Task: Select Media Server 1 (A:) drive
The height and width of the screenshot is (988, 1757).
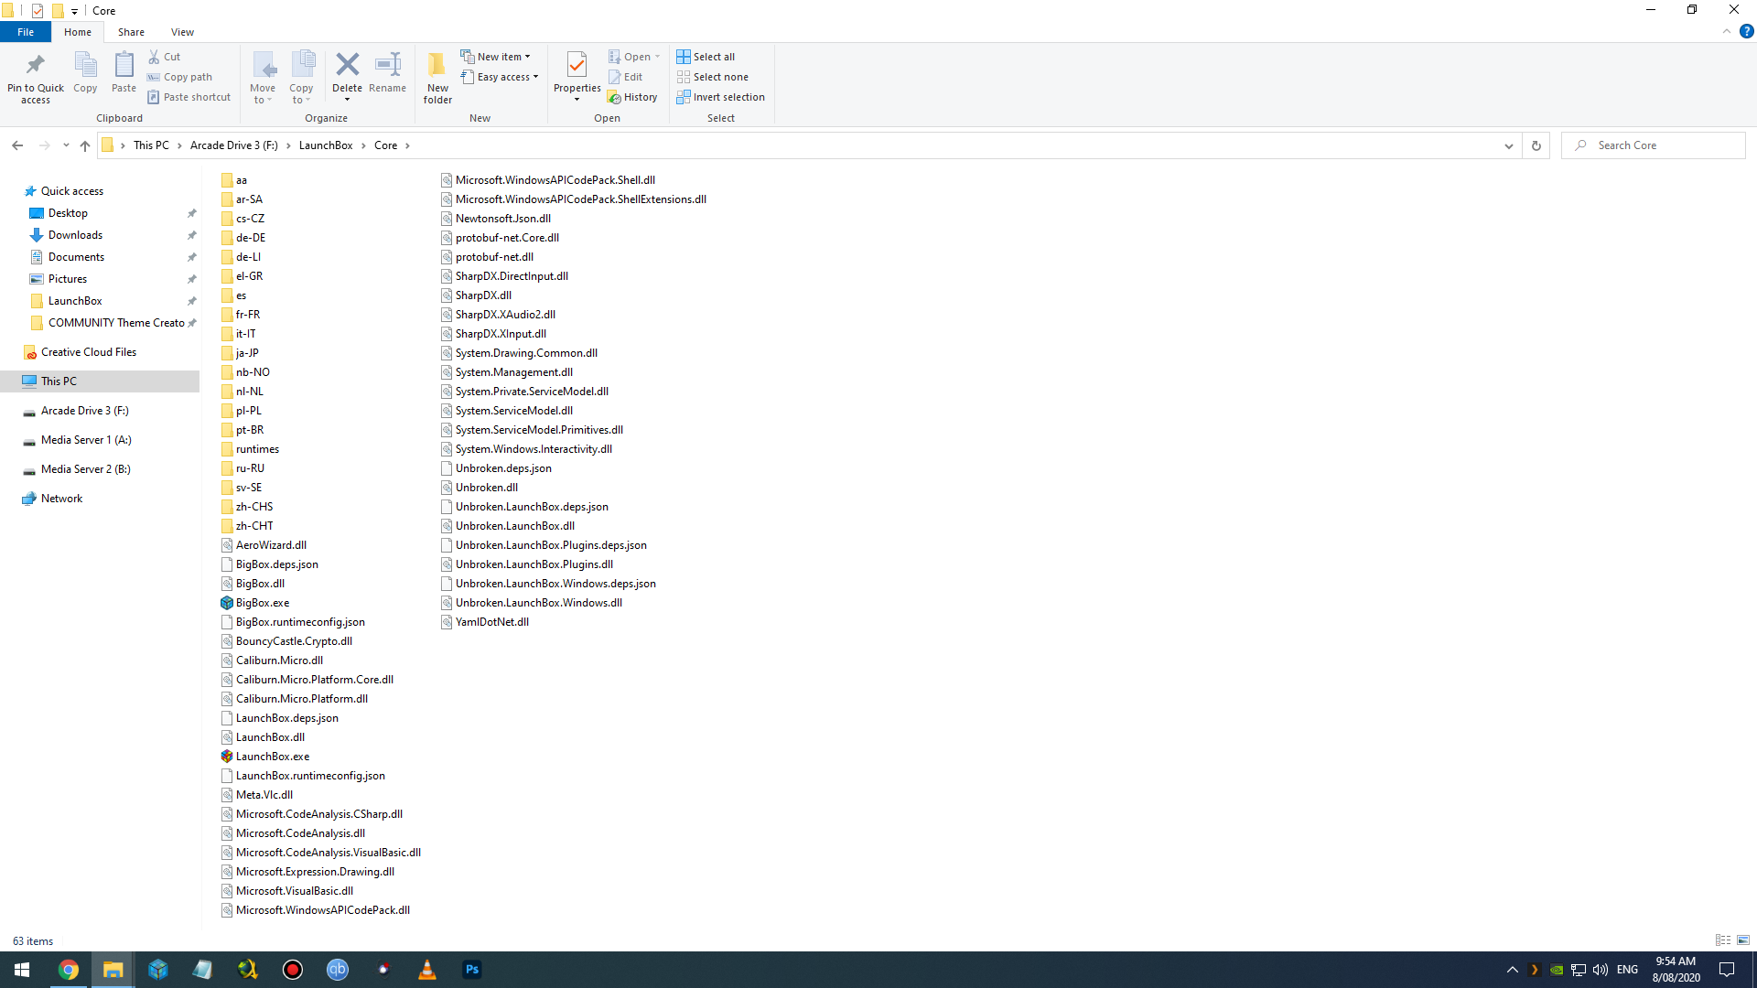Action: [x=86, y=440]
